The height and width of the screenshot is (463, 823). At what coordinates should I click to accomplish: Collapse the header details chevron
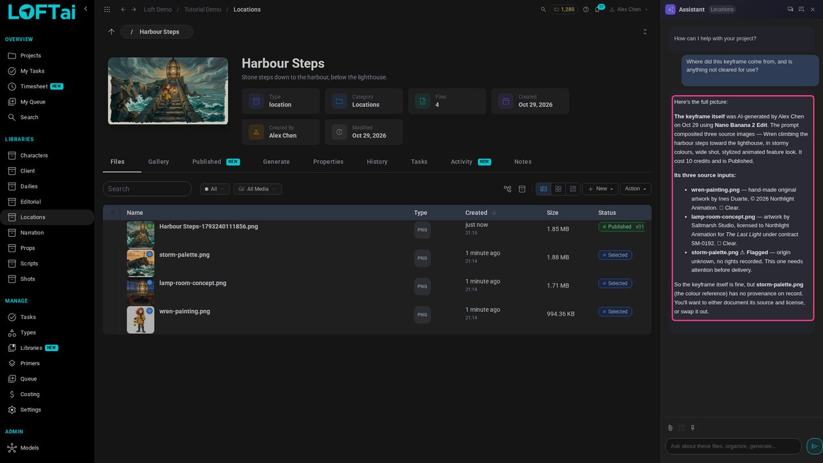(645, 32)
